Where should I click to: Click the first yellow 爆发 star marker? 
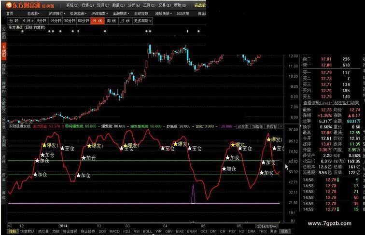pos(44,145)
